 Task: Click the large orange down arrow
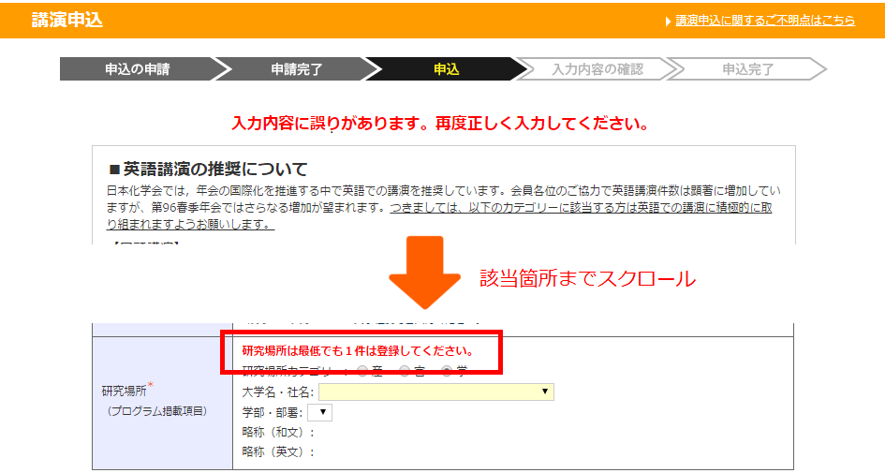point(424,273)
